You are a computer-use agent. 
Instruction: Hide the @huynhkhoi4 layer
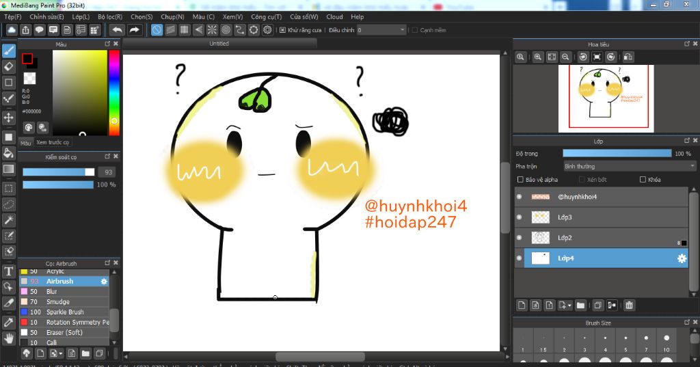520,196
